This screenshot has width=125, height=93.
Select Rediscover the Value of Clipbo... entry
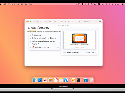point(45,38)
